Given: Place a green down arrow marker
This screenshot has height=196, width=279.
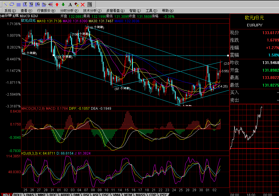Looking at the screenshot, I should coord(63,4).
